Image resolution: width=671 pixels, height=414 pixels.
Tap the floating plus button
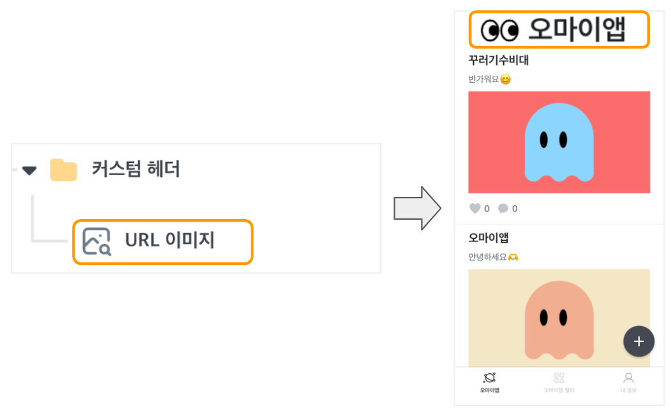[x=638, y=341]
